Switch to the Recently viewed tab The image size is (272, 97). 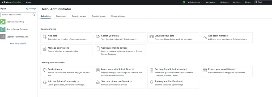79,16
